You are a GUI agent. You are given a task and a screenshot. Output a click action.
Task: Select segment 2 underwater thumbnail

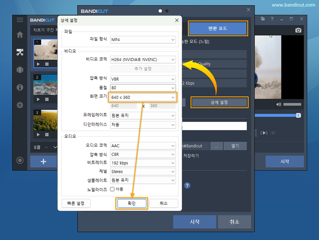(45, 85)
